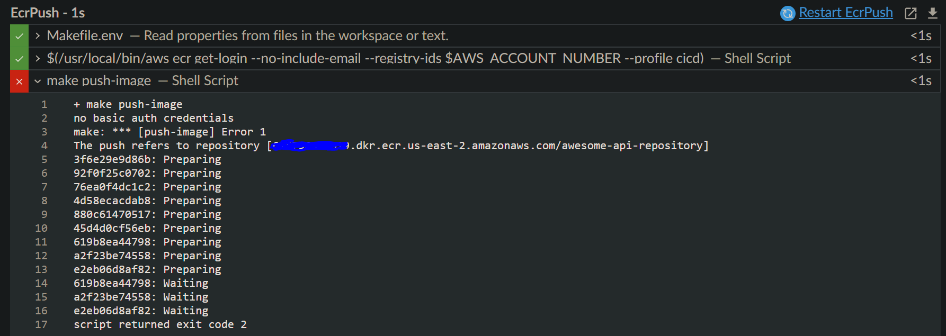Click the external link square icon
This screenshot has height=336, width=946.
pos(911,13)
